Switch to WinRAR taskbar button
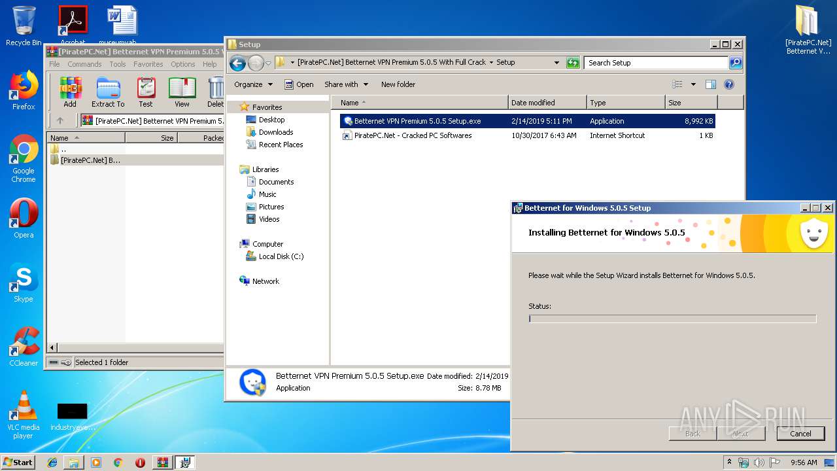Screen dimensions: 837x471 162,462
